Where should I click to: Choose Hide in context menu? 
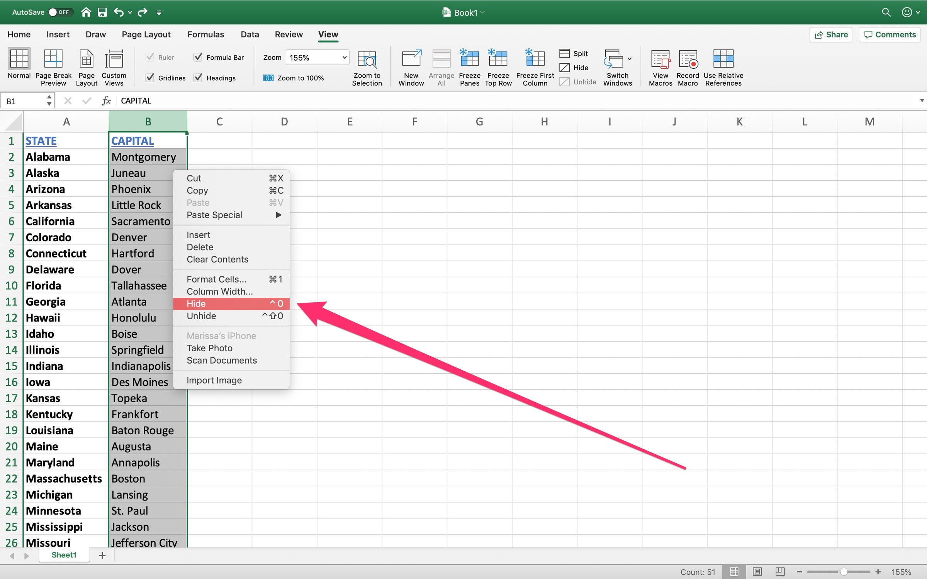pyautogui.click(x=231, y=304)
